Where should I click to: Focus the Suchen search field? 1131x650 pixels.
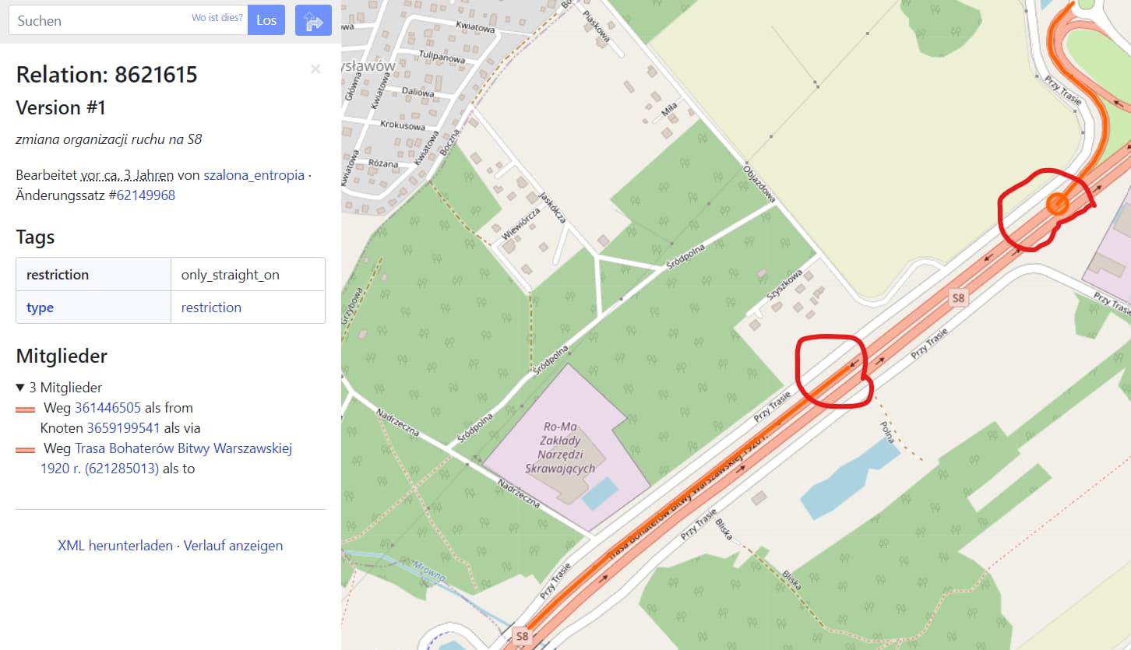click(128, 20)
